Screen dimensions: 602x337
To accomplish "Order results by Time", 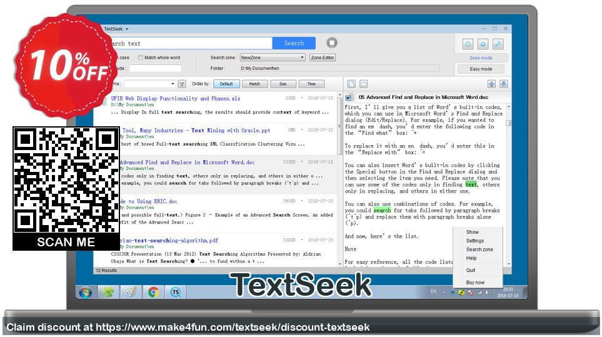I will [x=311, y=84].
